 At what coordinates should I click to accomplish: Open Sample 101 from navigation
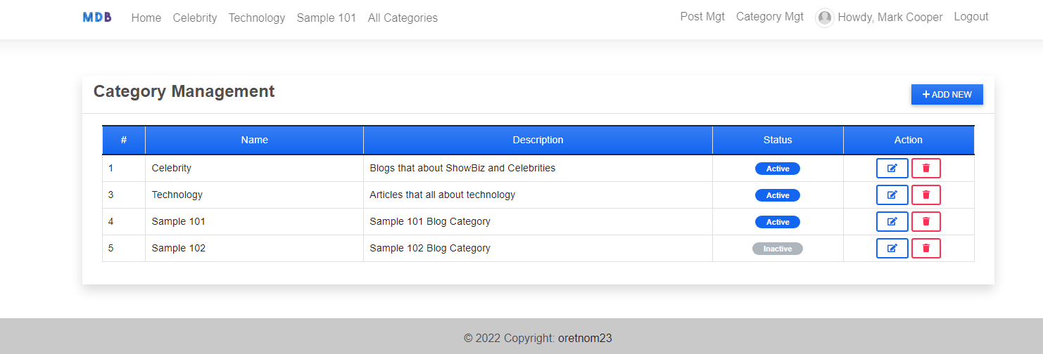pyautogui.click(x=327, y=18)
